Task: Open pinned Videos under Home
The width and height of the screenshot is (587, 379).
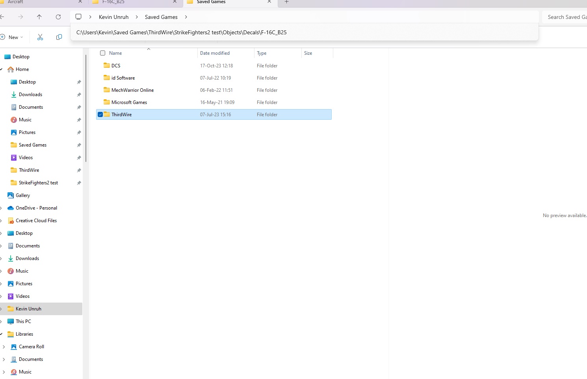Action: click(26, 158)
